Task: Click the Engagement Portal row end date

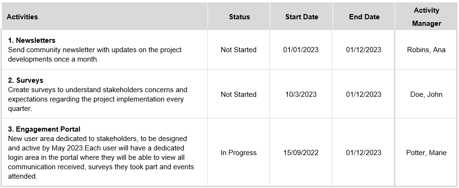Action: point(363,153)
